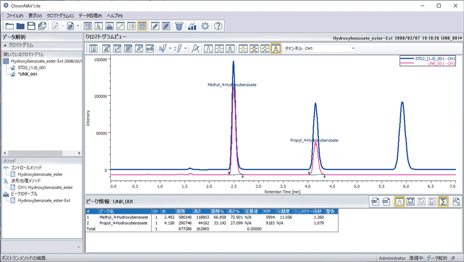The image size is (464, 262).
Task: Select STD2_(1.0)_001 in chromatogram tree
Action: 32,67
